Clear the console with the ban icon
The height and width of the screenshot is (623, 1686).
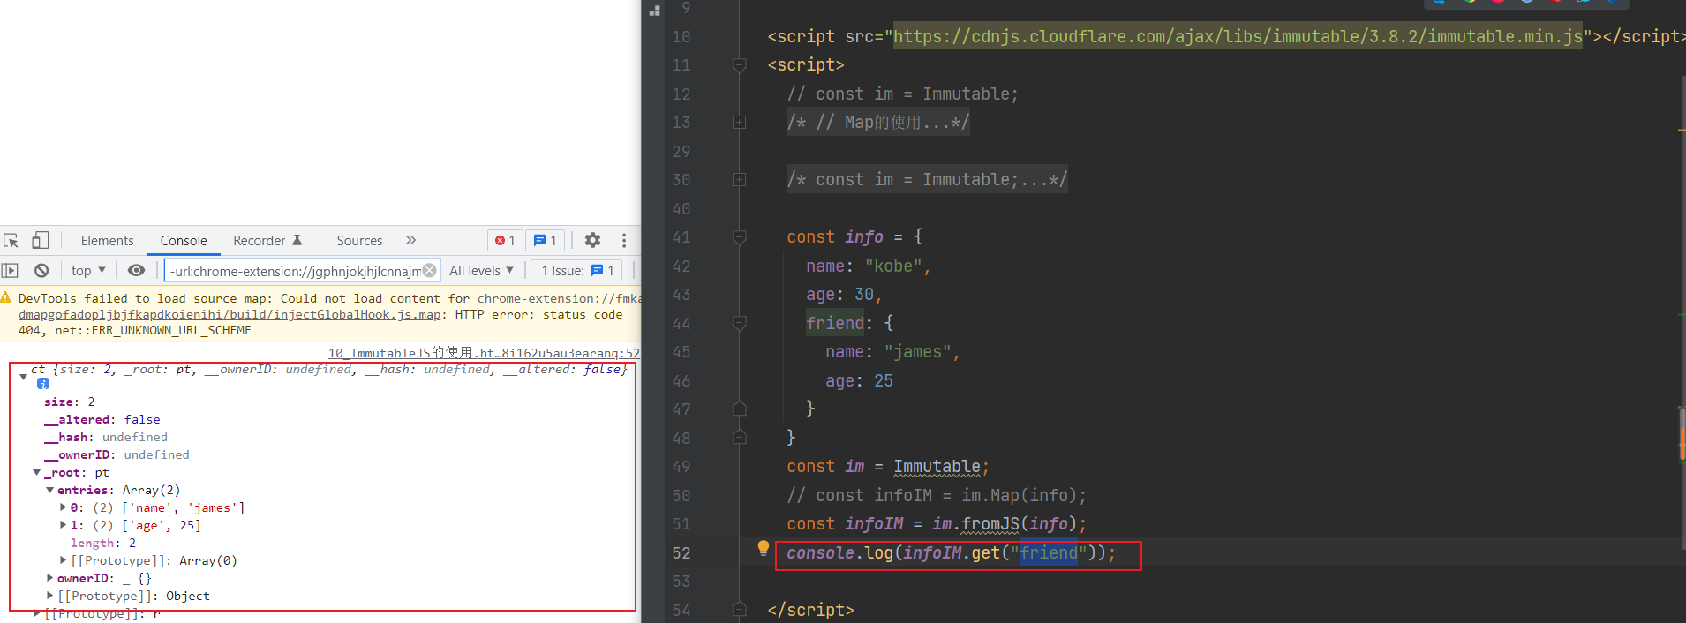pyautogui.click(x=41, y=271)
